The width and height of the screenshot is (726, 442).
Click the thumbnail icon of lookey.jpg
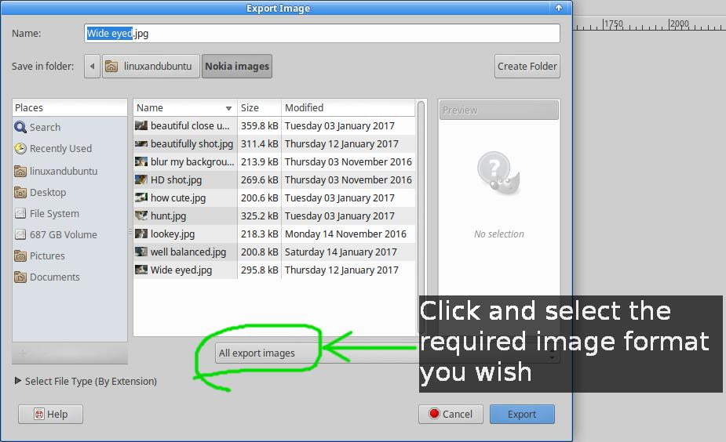point(141,234)
